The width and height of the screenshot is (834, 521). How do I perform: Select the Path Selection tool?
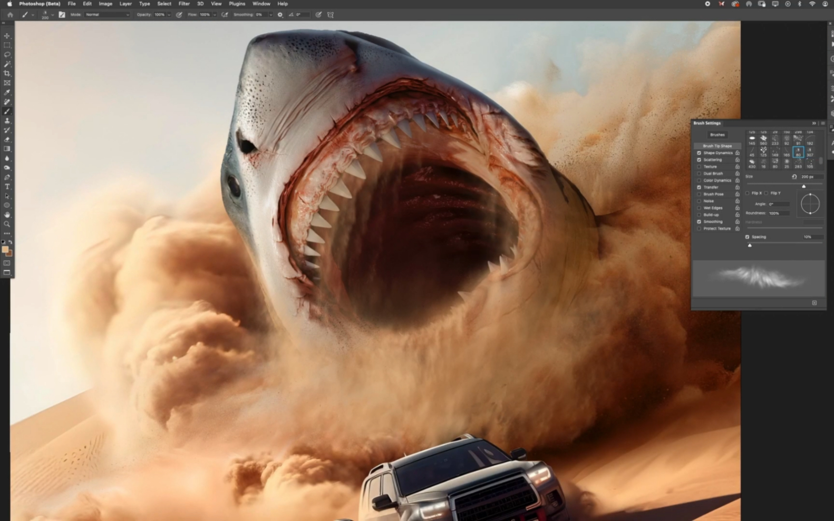click(7, 196)
